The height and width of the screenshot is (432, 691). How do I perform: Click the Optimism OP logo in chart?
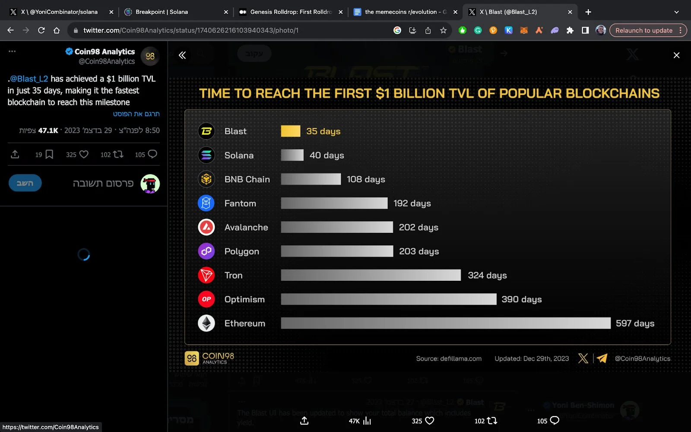click(206, 299)
